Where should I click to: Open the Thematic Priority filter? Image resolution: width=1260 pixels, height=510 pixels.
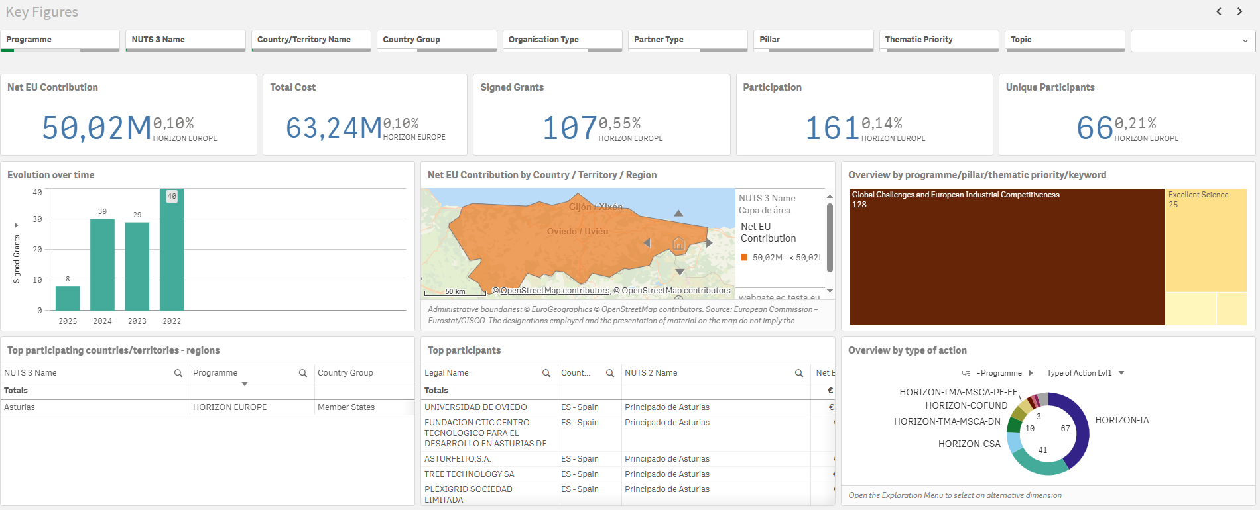click(x=938, y=40)
